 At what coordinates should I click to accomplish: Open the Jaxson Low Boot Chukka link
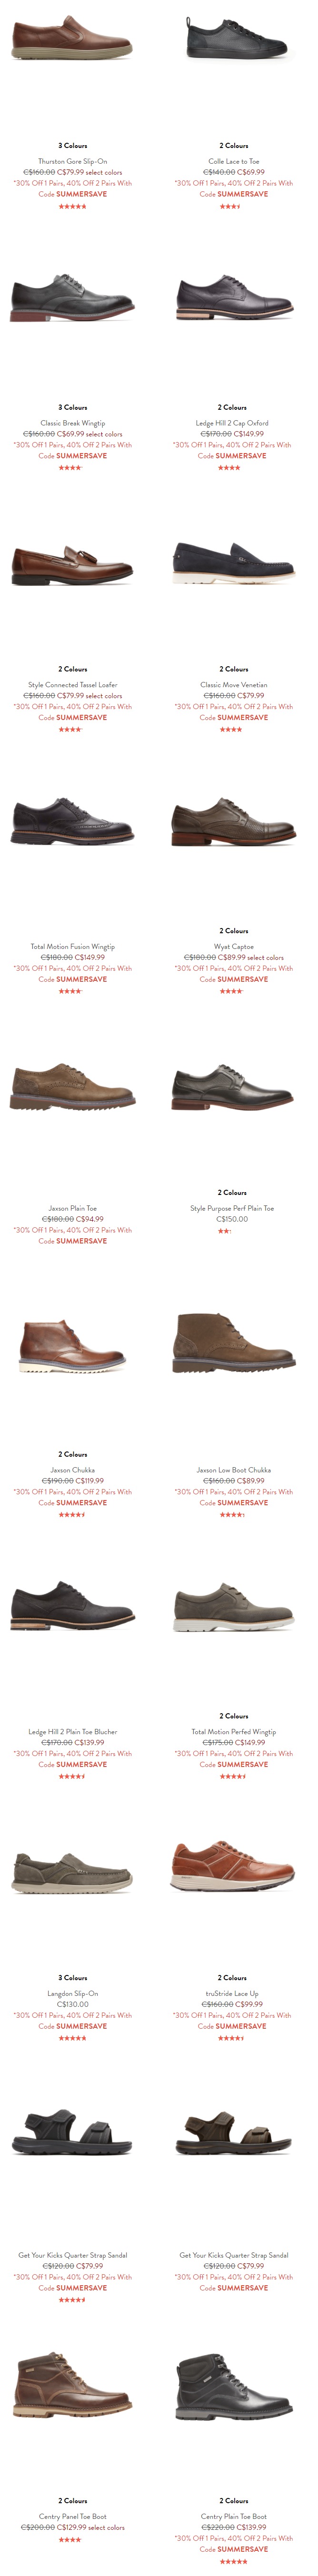(x=234, y=1470)
